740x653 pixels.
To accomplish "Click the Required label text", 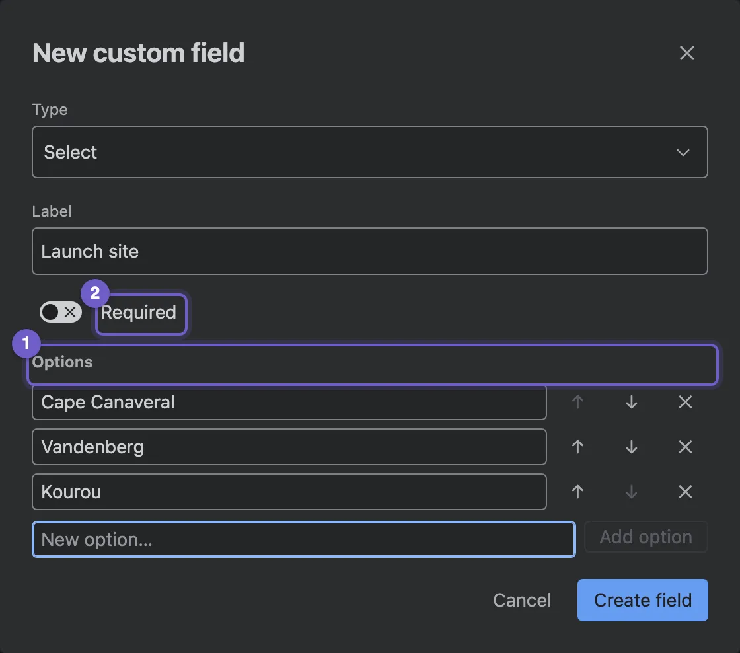I will click(138, 312).
